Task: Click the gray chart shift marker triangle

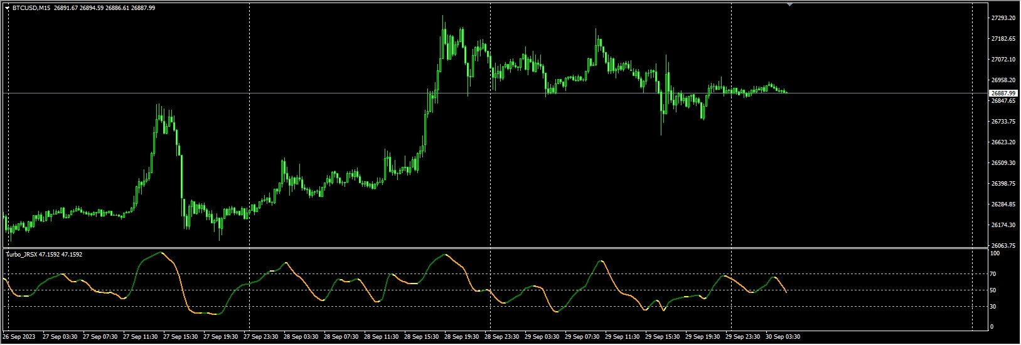Action: coord(789,4)
